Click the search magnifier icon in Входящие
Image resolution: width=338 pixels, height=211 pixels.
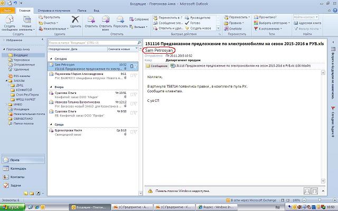click(139, 43)
